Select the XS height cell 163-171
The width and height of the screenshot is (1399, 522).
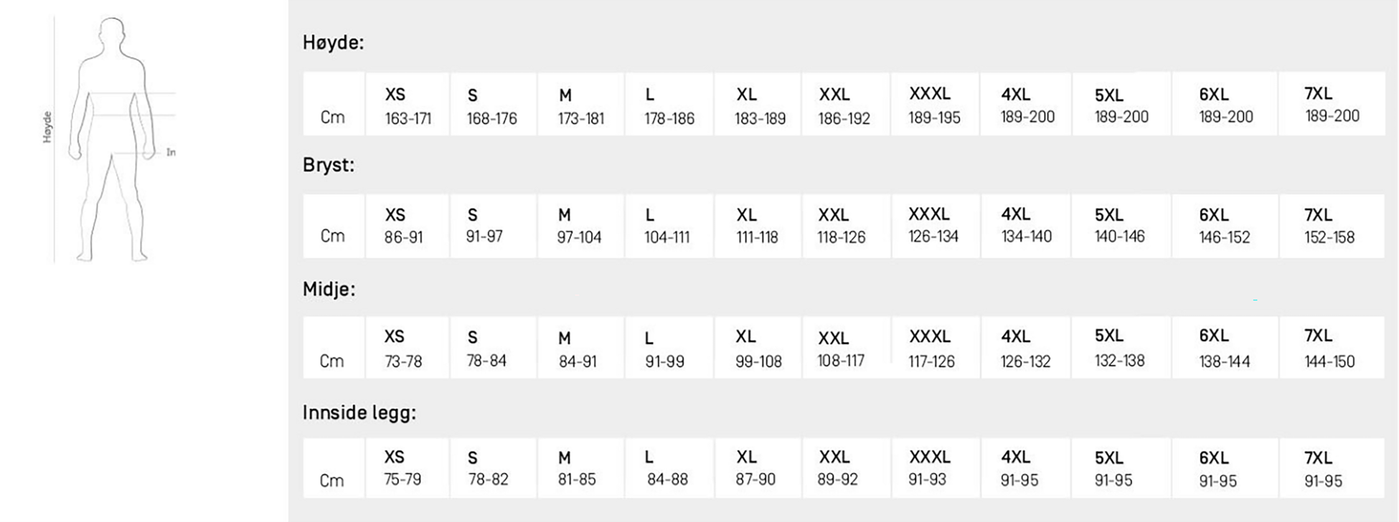pyautogui.click(x=408, y=105)
